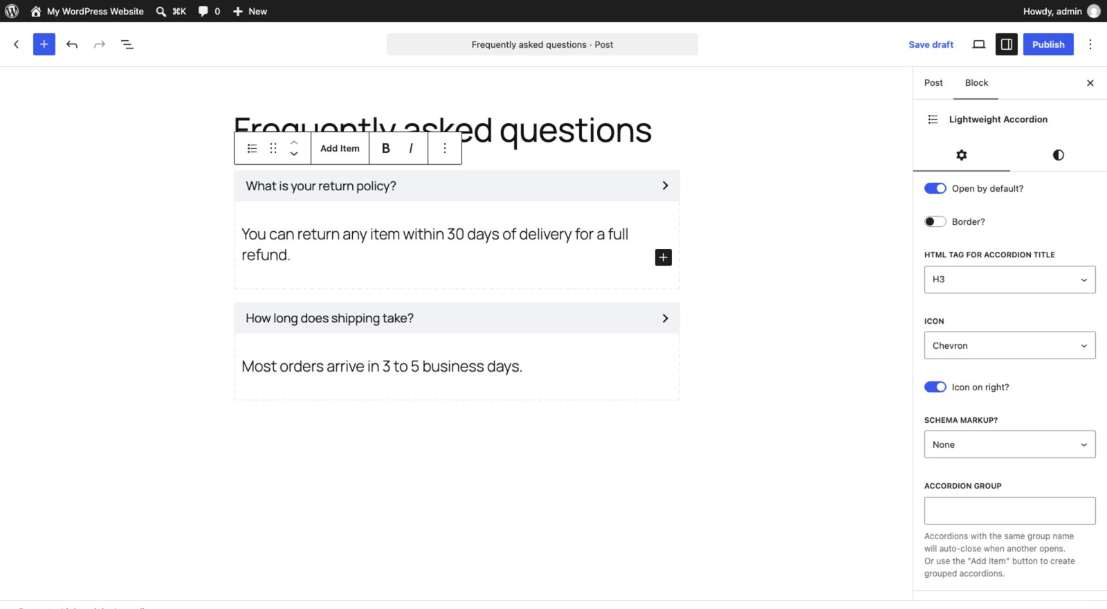Click the block drag handle
This screenshot has height=609, width=1107.
point(273,148)
